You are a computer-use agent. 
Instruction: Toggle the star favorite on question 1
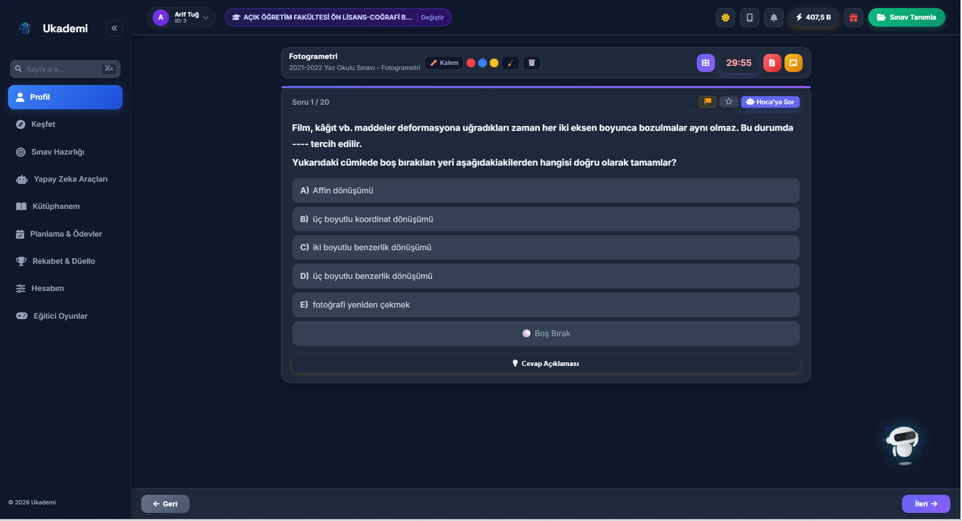click(x=729, y=102)
